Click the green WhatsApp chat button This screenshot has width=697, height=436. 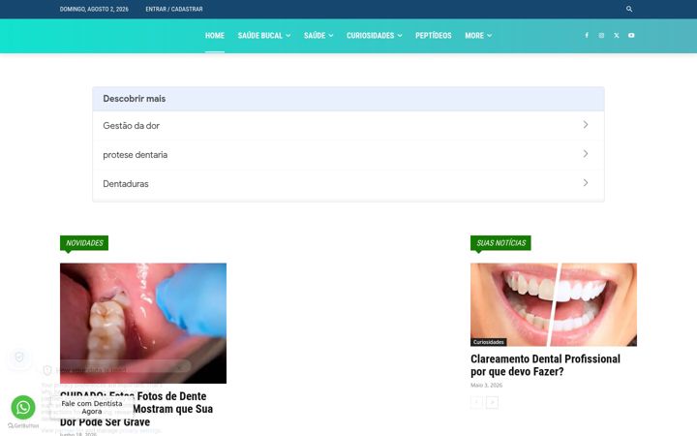23,407
